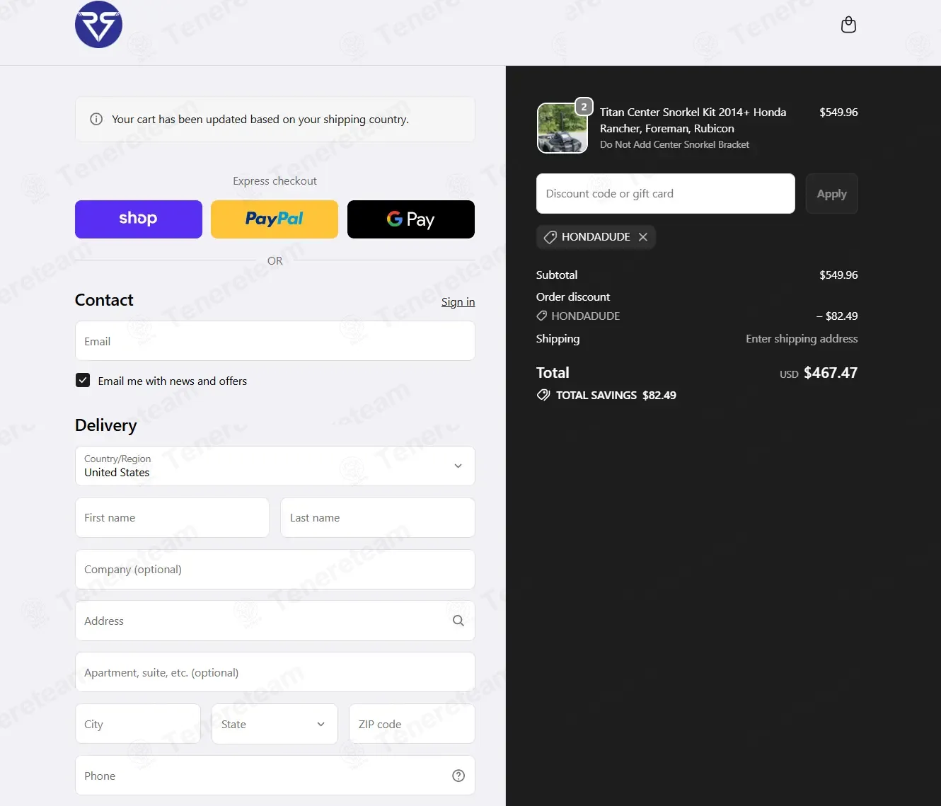
Task: Click the 'Enter shipping address' text
Action: click(802, 339)
